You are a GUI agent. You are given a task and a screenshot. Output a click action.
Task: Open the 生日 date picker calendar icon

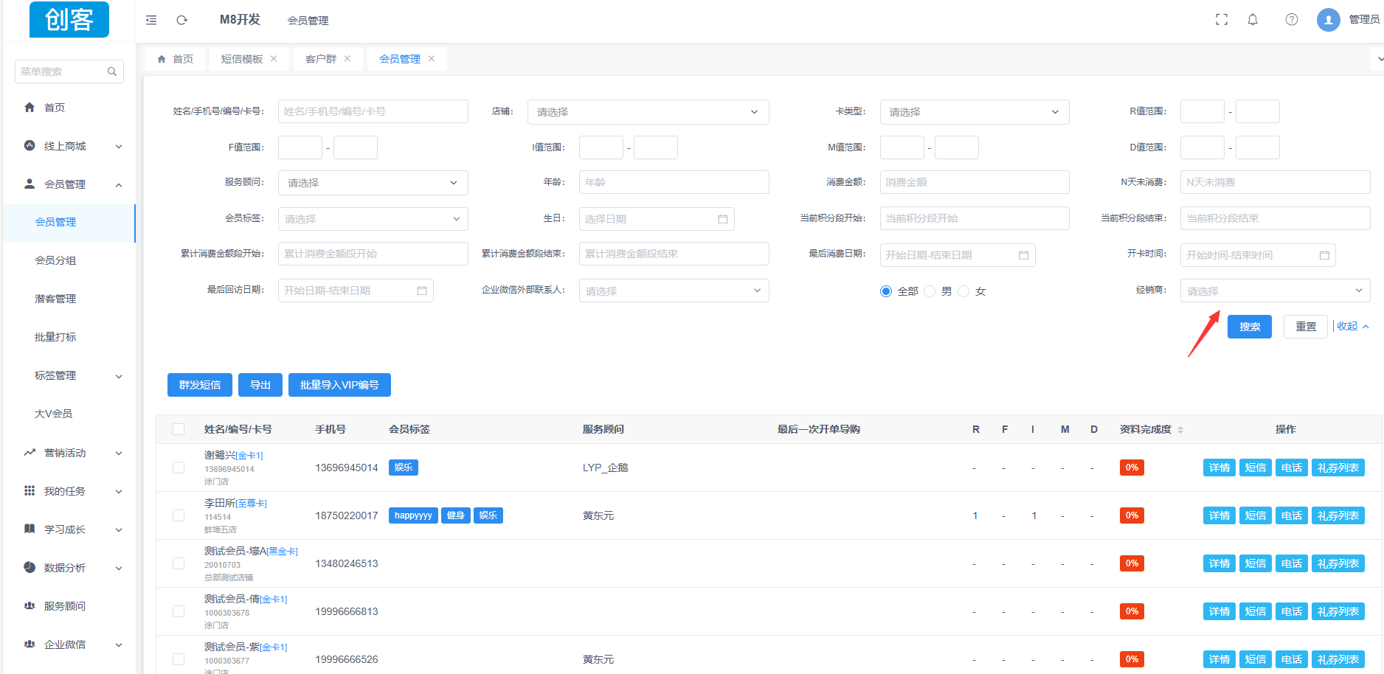click(x=723, y=219)
